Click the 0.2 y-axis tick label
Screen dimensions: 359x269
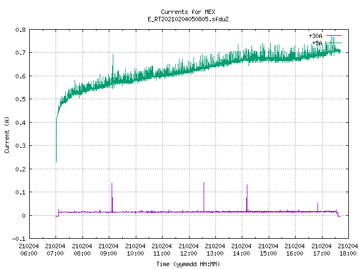[20, 169]
